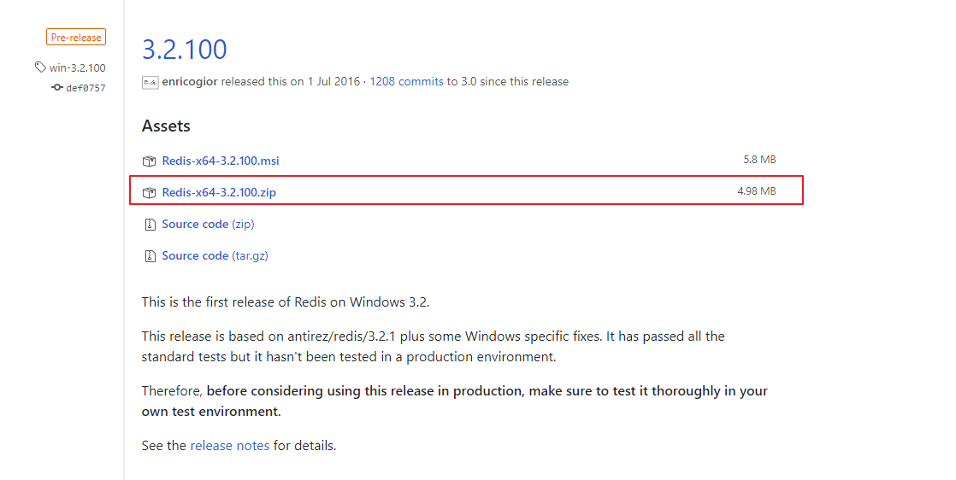
Task: Download the Redis-x64-3.2.100.msi installer
Action: tap(221, 161)
